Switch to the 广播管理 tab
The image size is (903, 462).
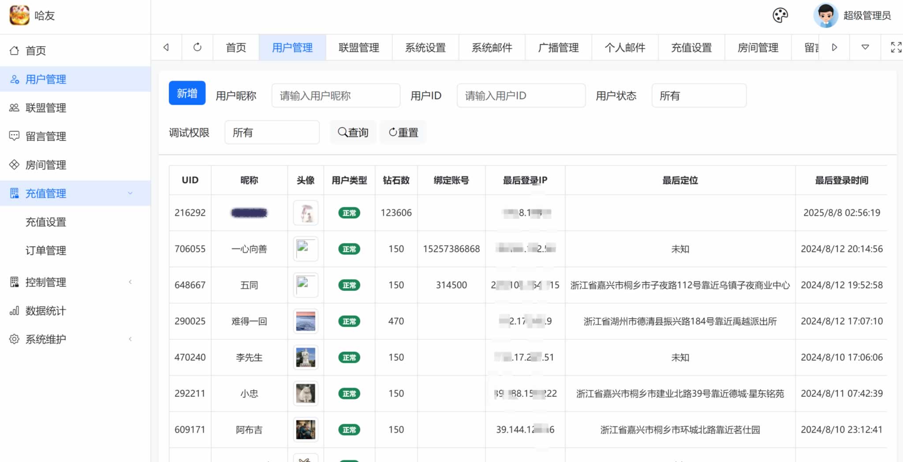point(558,48)
